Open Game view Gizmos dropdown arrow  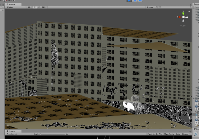[x=190, y=134]
